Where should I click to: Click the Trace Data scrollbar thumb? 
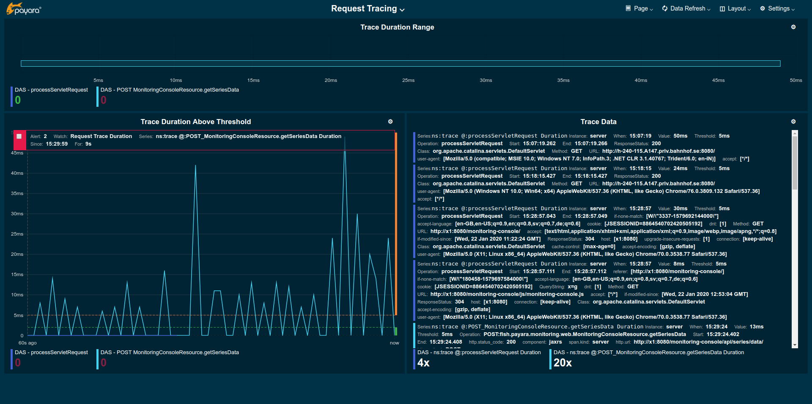(795, 163)
